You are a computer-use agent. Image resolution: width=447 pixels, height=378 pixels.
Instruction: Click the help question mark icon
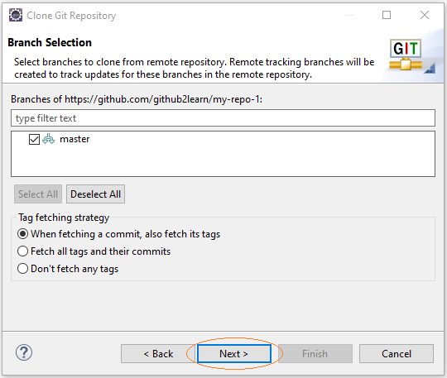click(x=24, y=352)
